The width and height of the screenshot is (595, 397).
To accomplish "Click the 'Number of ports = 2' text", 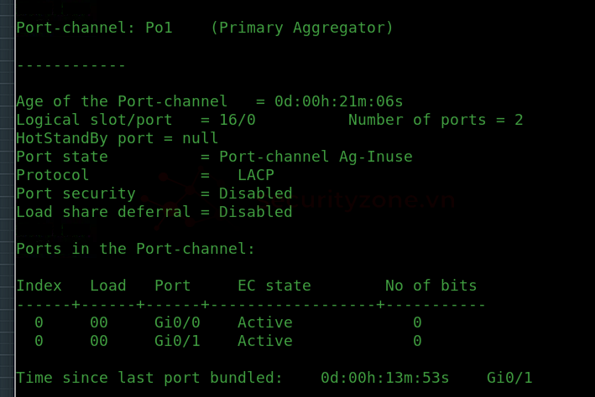I will point(436,120).
